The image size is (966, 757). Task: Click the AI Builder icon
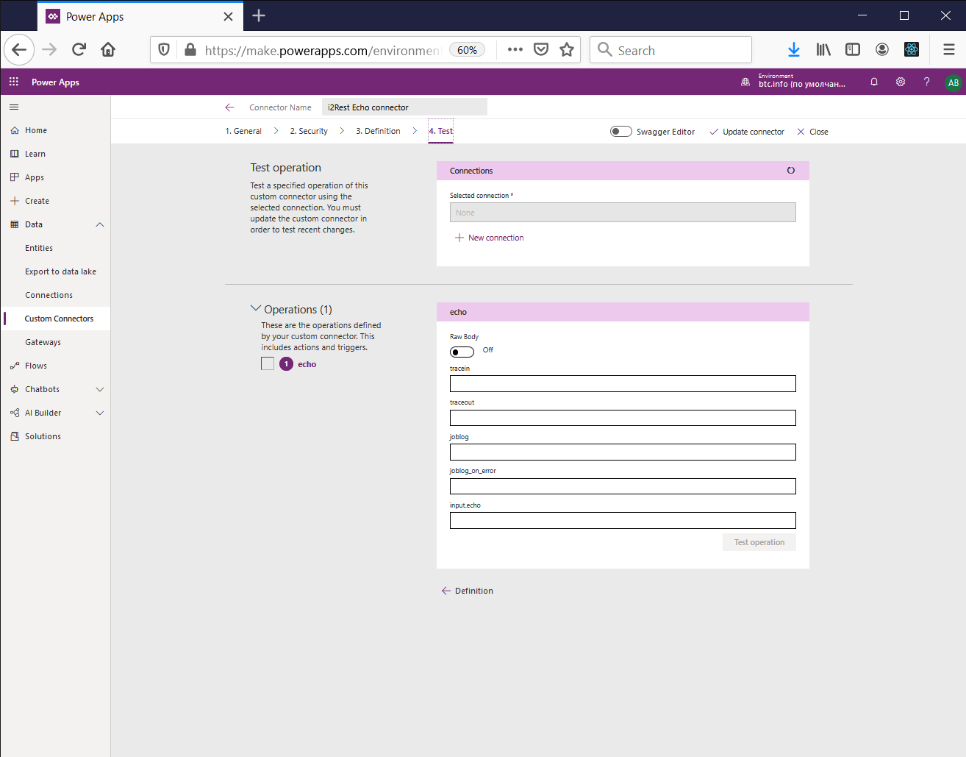tap(15, 413)
